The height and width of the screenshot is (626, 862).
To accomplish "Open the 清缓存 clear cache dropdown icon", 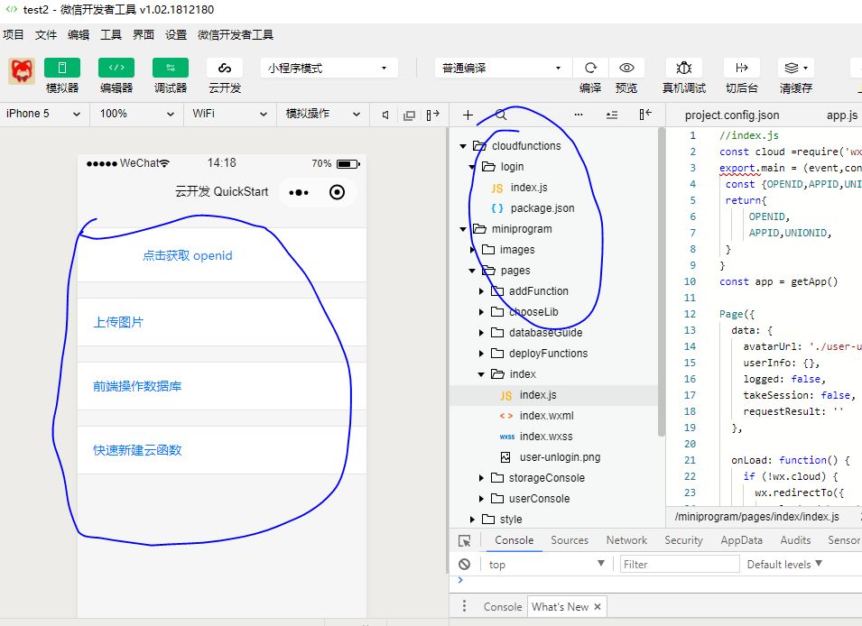I will (x=796, y=68).
